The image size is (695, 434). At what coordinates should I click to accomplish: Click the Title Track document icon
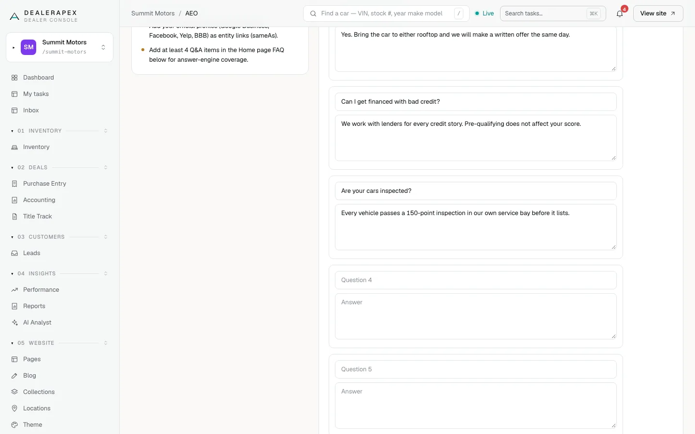[x=14, y=217]
